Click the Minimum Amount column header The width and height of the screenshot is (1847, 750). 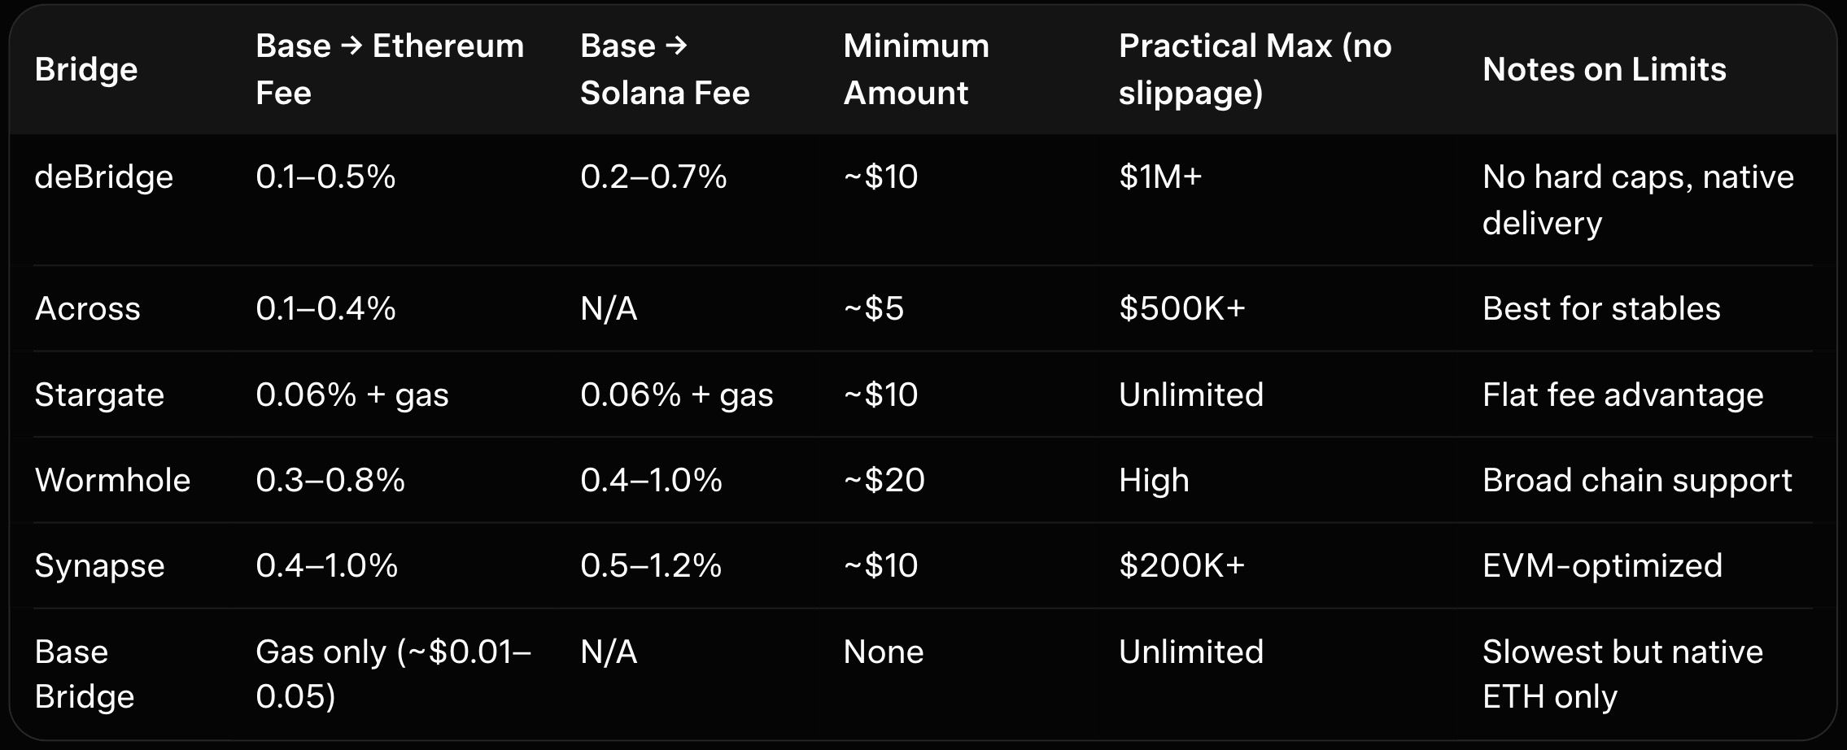[x=915, y=69]
